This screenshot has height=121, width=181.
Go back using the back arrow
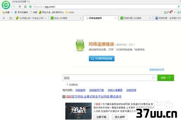tap(14, 7)
